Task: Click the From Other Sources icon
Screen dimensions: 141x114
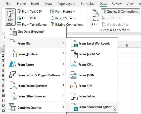Action: [13, 96]
